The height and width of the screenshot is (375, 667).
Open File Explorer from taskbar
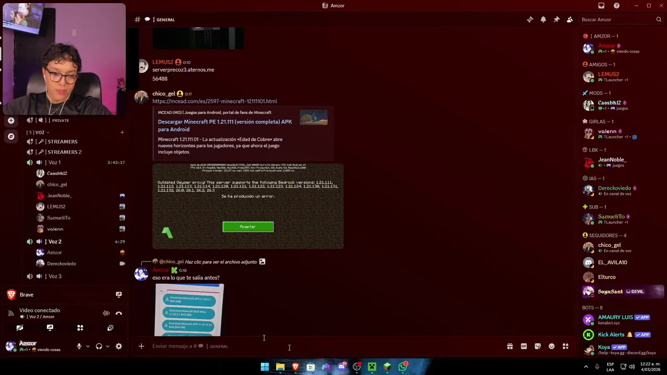280,367
